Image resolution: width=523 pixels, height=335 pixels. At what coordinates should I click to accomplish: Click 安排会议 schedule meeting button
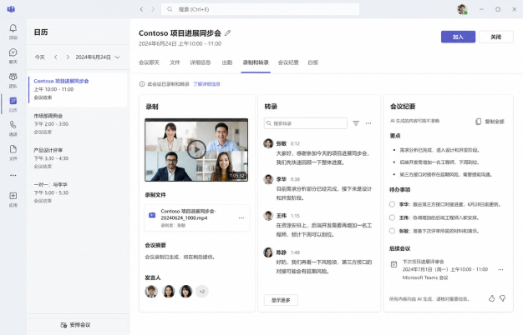pos(76,325)
